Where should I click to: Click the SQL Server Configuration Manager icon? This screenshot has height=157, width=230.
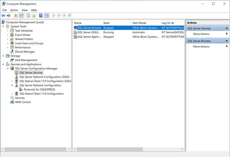tap(12, 68)
